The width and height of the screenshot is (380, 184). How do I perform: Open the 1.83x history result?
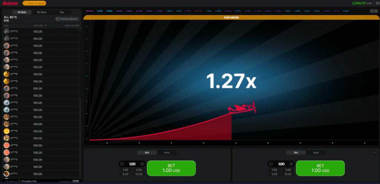click(169, 11)
